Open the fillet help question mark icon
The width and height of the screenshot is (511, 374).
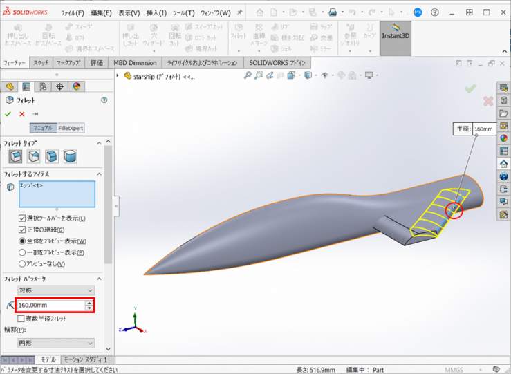click(104, 100)
